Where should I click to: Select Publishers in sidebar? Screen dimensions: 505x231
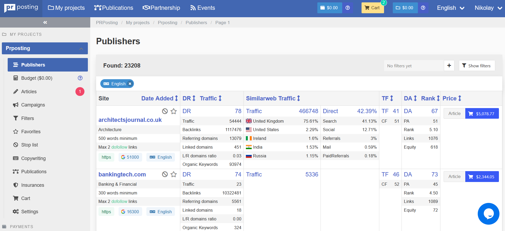48,65
